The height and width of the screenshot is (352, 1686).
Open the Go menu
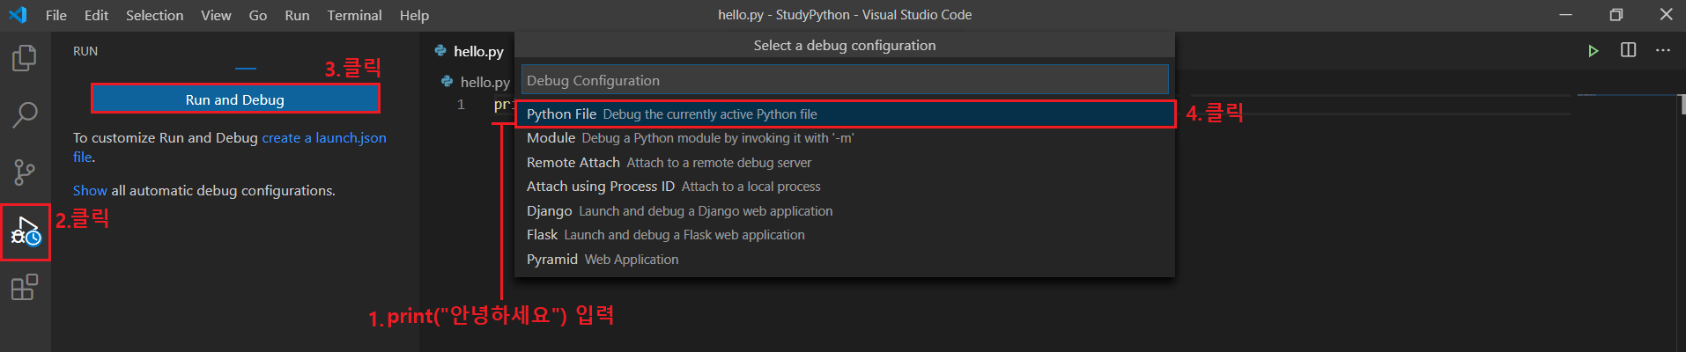coord(258,15)
